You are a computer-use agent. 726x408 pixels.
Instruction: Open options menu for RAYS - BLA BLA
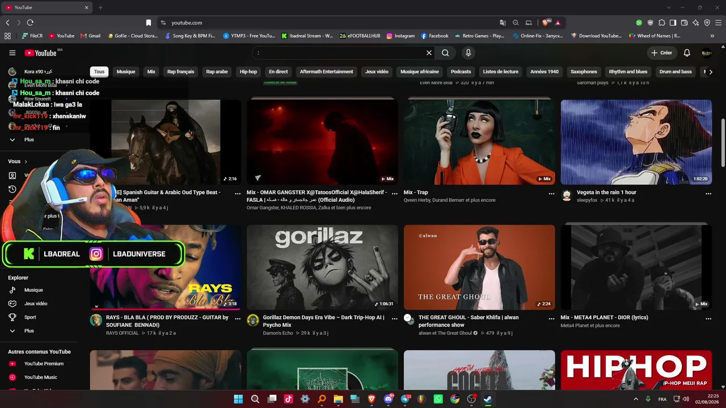(x=238, y=318)
